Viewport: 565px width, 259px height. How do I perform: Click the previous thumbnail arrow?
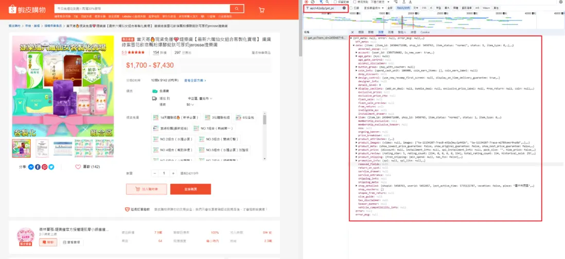point(15,148)
